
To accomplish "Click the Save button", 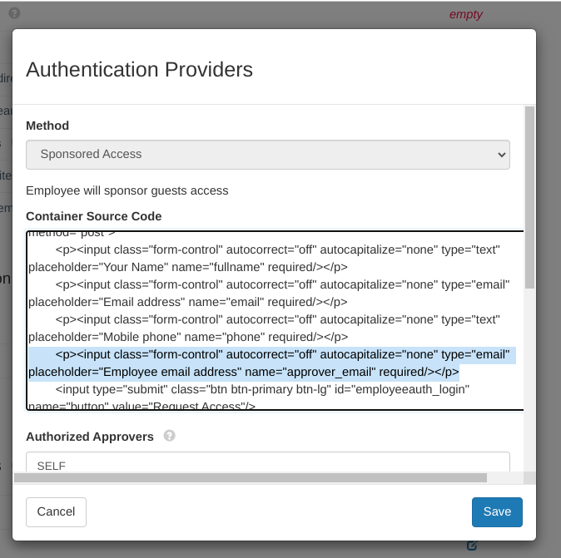I will coord(497,511).
